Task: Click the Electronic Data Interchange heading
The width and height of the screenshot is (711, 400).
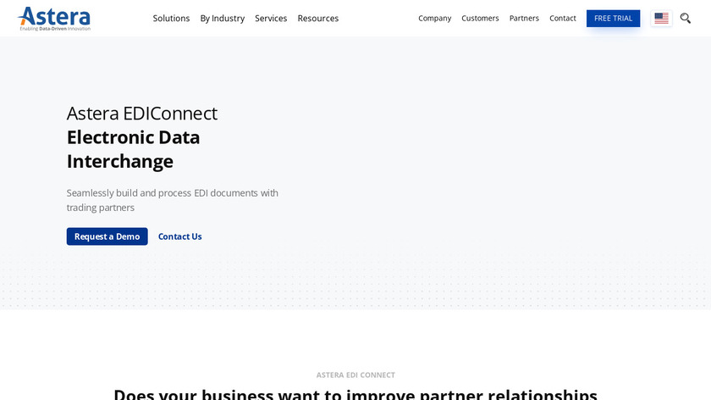Action: (134, 149)
